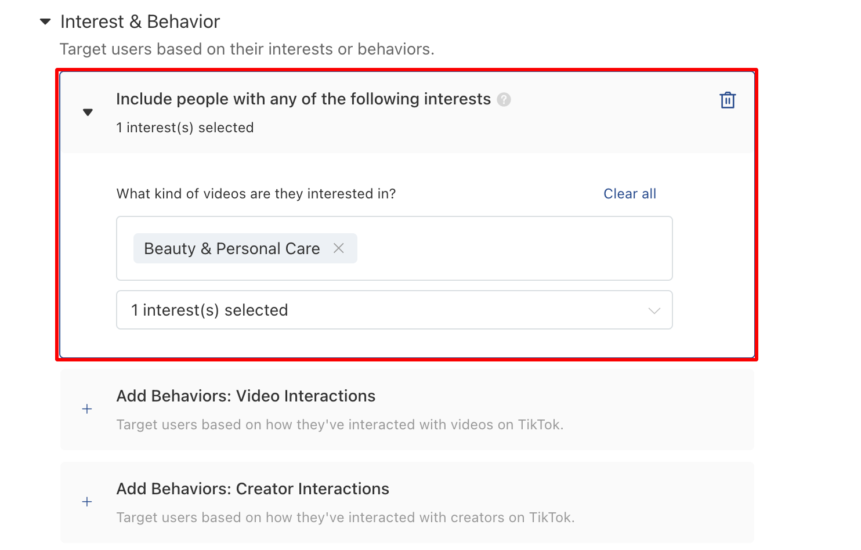Open the 1 interest(s) selected dropdown
861x550 pixels.
[x=395, y=310]
